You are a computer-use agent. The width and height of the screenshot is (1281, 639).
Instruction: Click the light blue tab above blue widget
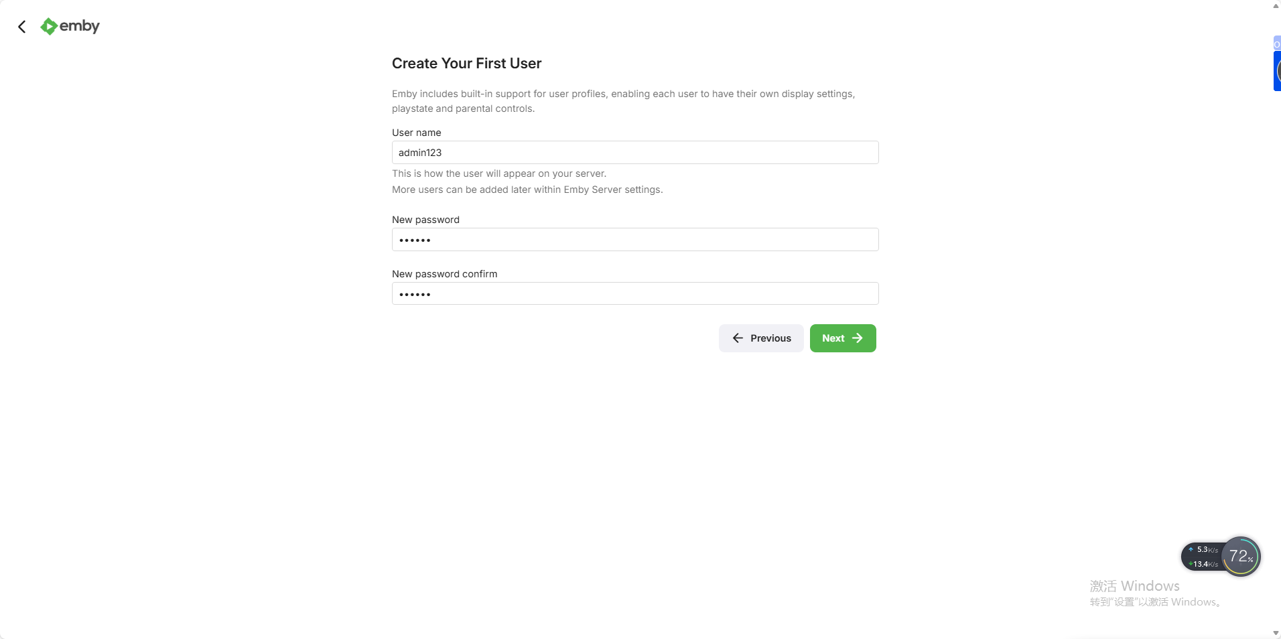[x=1277, y=44]
